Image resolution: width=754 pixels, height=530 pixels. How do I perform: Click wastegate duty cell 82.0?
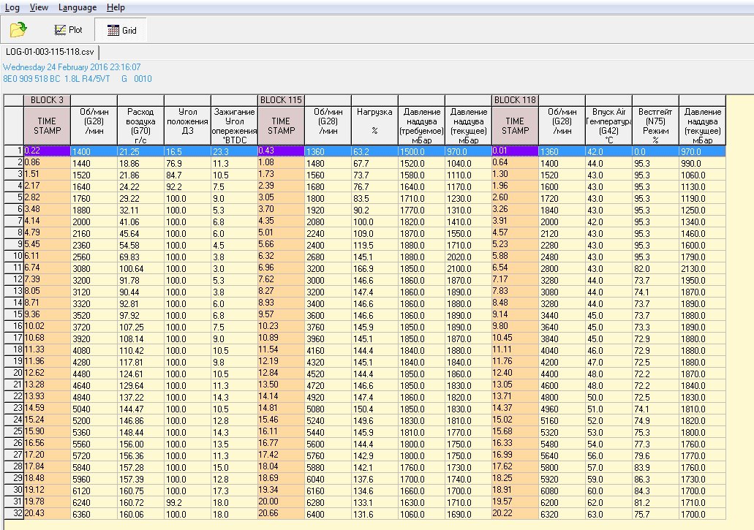coord(655,268)
